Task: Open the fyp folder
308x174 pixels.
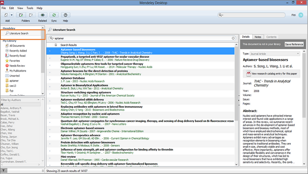Action: (x=11, y=91)
